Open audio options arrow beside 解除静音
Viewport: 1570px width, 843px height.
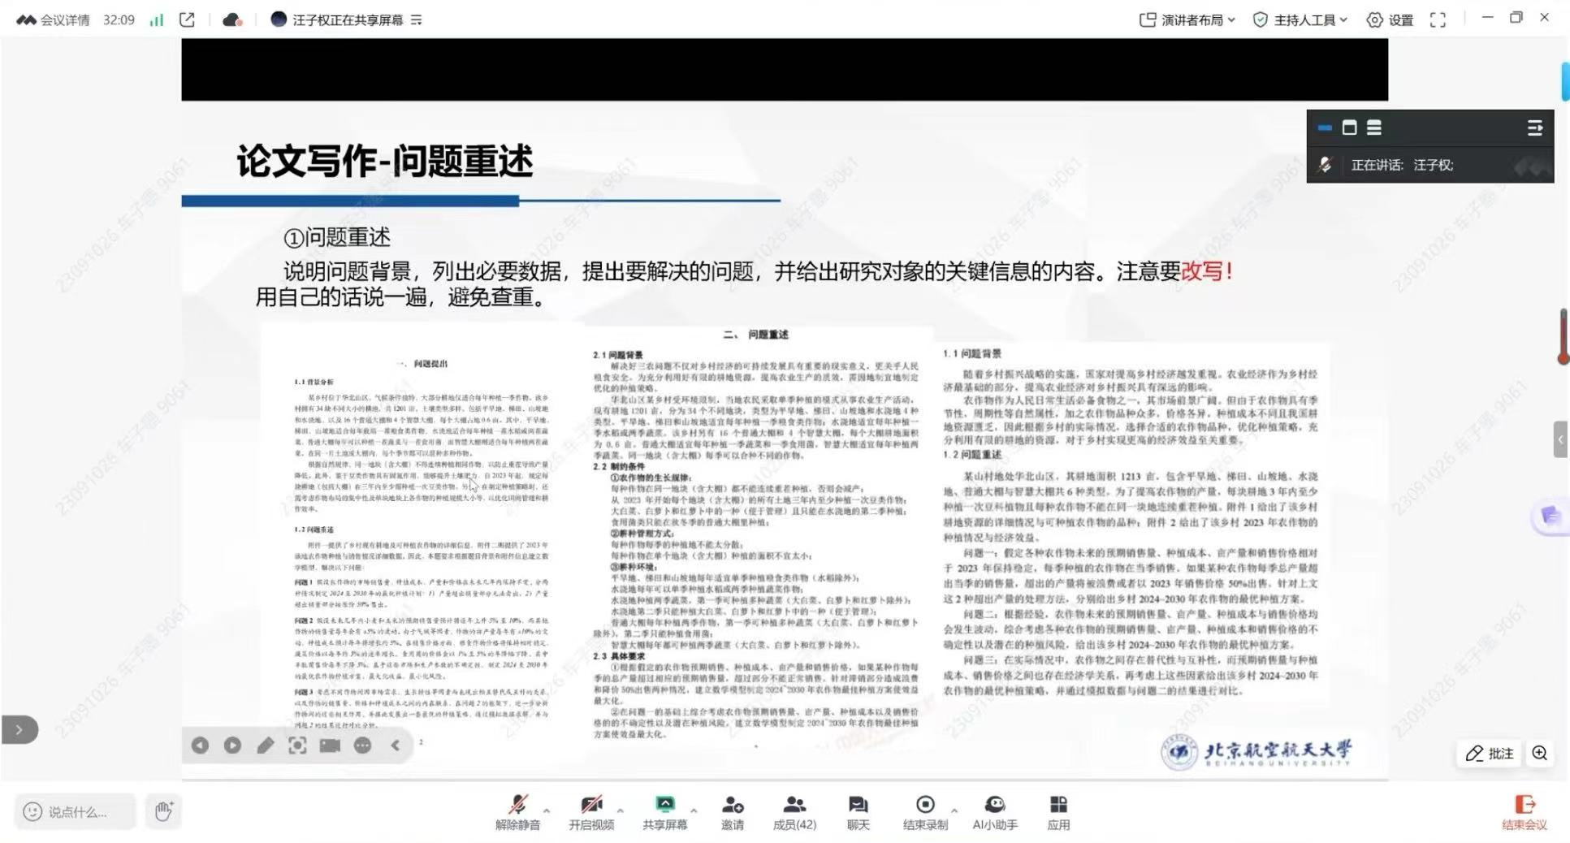pos(546,810)
